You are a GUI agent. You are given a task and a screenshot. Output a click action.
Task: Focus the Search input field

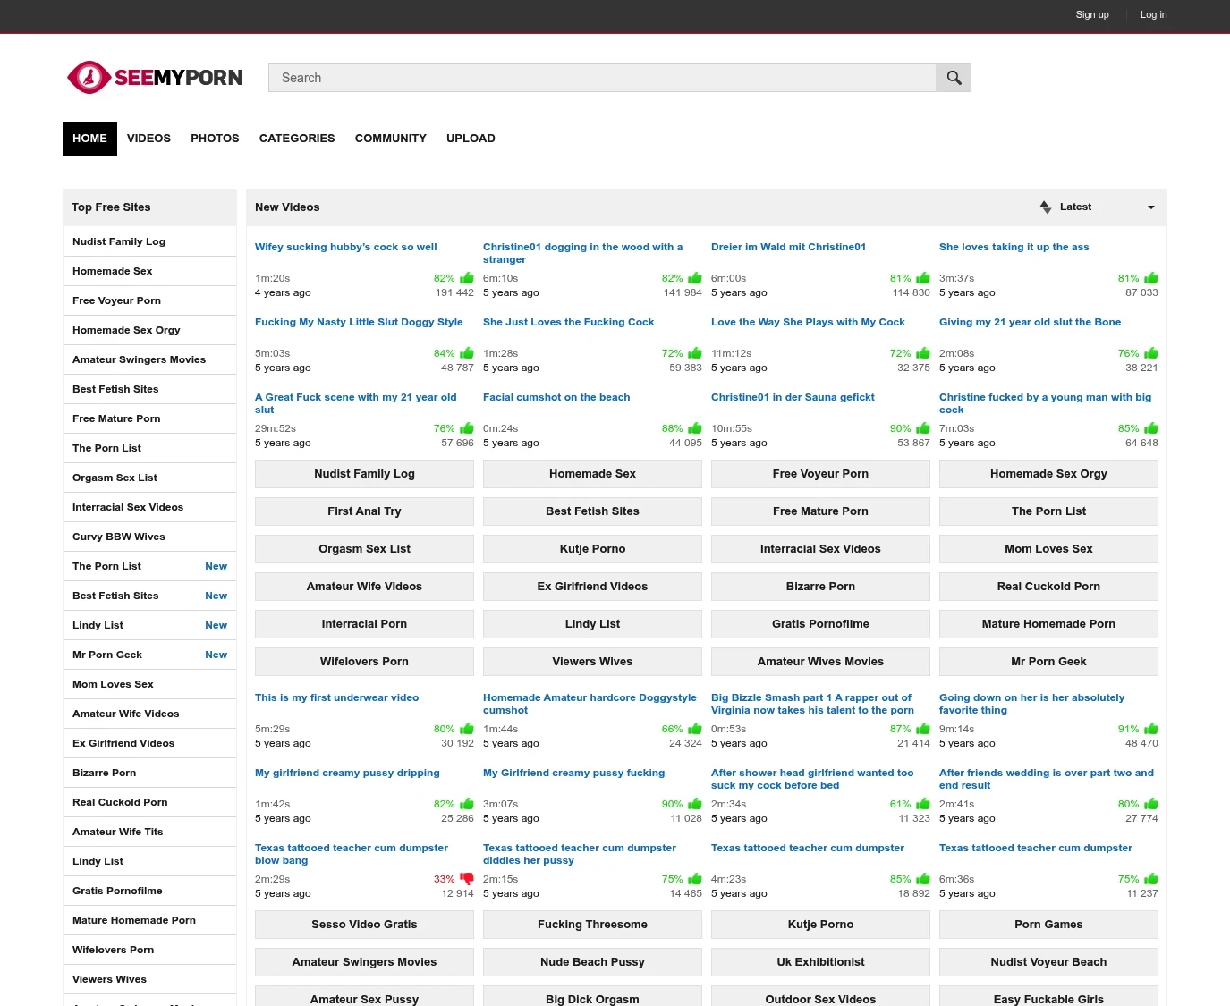(x=602, y=78)
